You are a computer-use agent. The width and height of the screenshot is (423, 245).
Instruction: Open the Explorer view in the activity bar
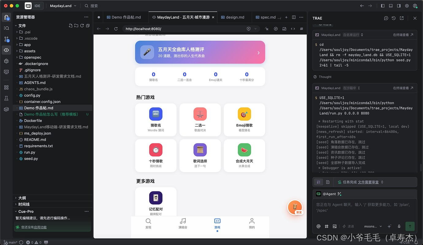click(6, 17)
